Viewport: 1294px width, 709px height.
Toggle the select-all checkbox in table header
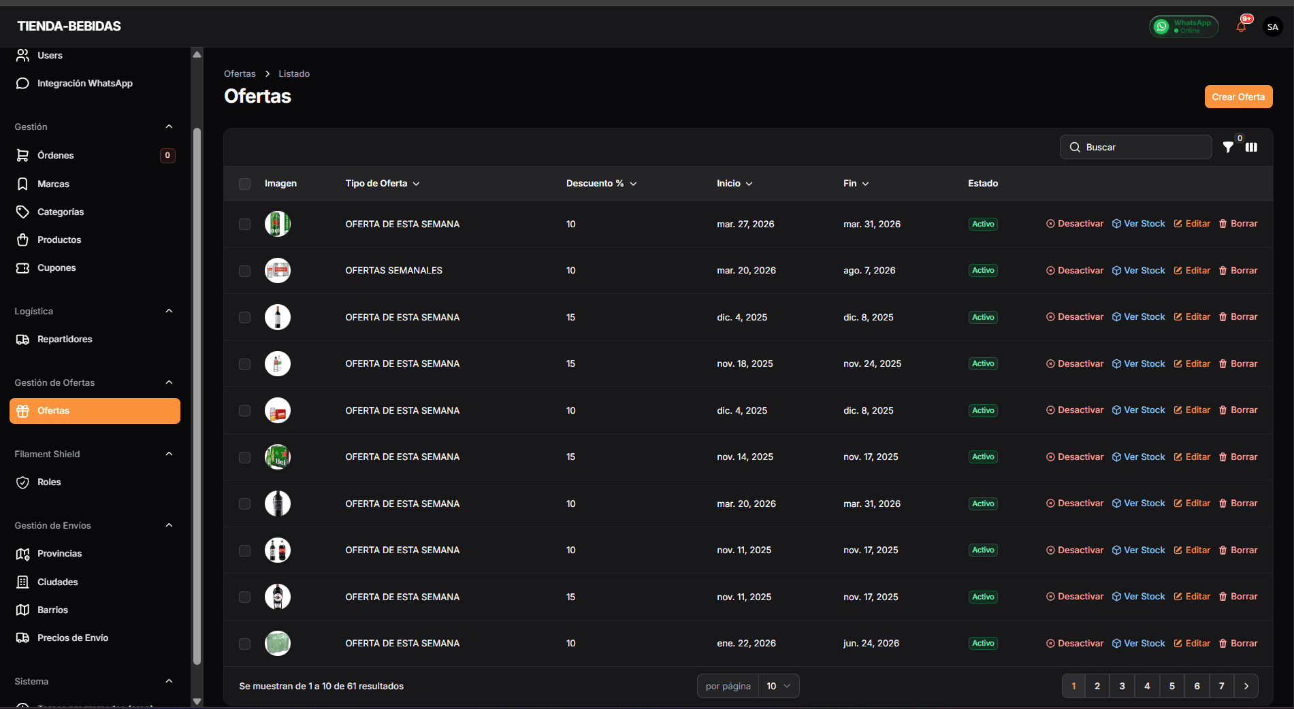tap(244, 184)
